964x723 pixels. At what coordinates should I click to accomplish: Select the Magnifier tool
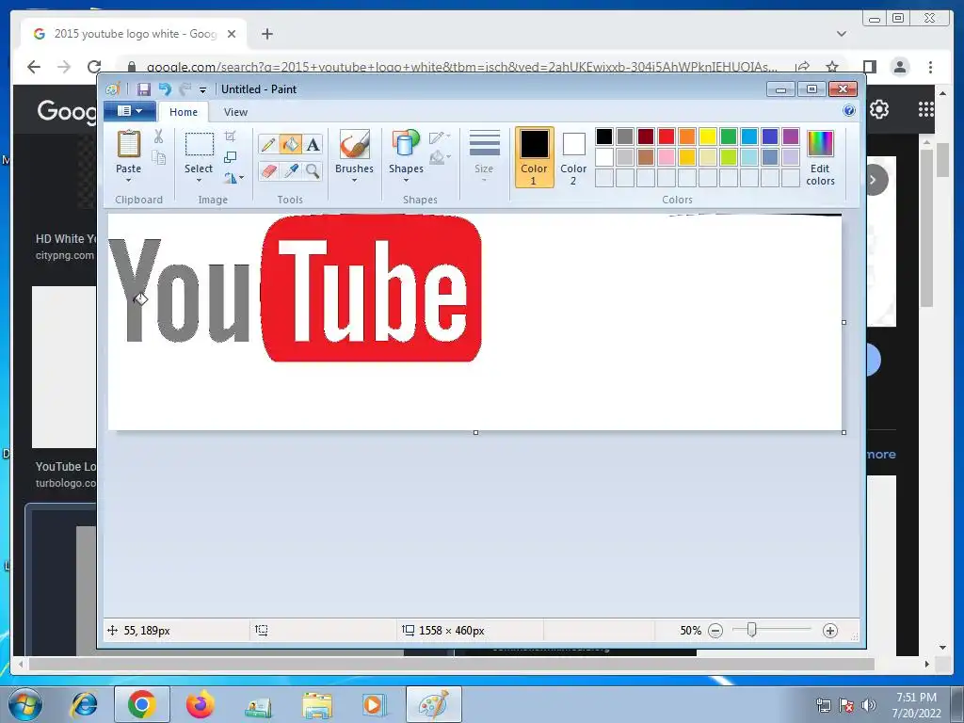313,170
